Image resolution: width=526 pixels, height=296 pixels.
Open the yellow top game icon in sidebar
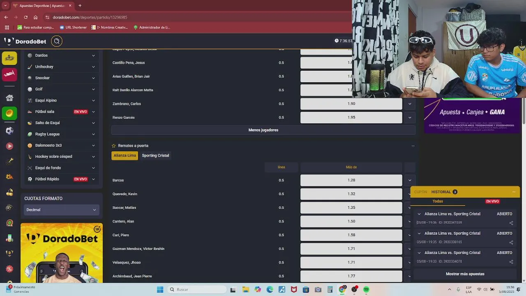click(x=9, y=58)
